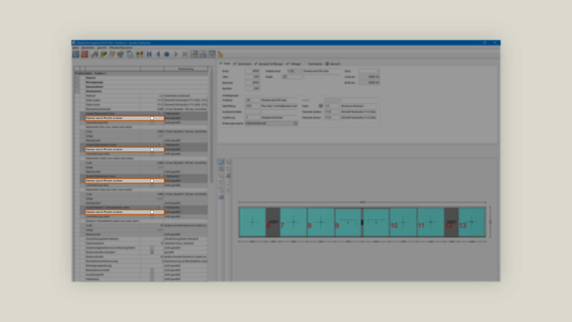Viewport: 572px width, 322px height.
Task: Go to next position with right arrow
Action: pos(176,54)
